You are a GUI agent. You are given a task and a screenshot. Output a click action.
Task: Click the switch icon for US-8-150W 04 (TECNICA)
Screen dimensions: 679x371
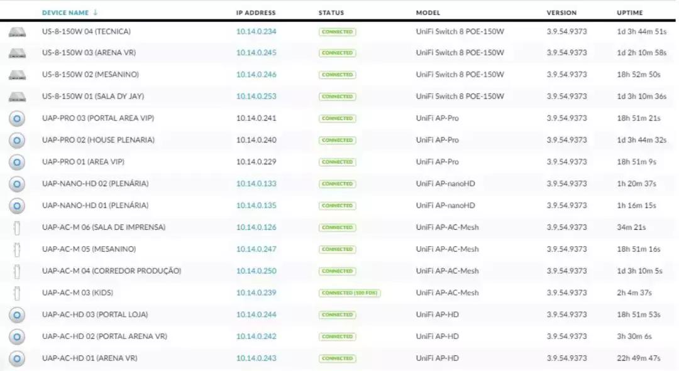(x=17, y=31)
